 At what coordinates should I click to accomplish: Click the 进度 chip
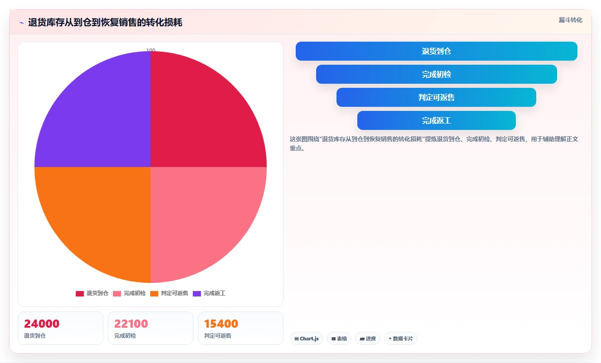pos(368,339)
